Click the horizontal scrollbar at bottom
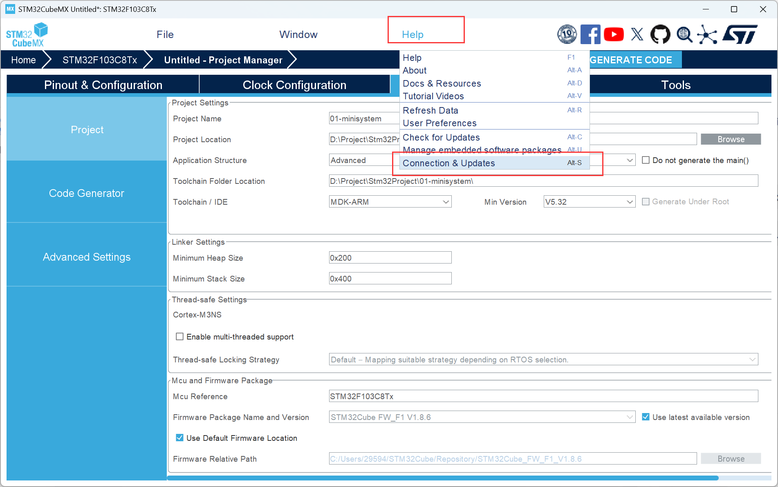 (442, 478)
